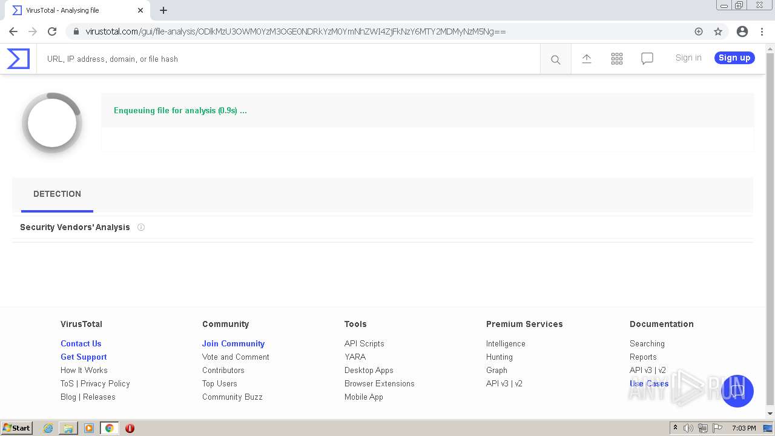Open Get Support link

pos(84,357)
